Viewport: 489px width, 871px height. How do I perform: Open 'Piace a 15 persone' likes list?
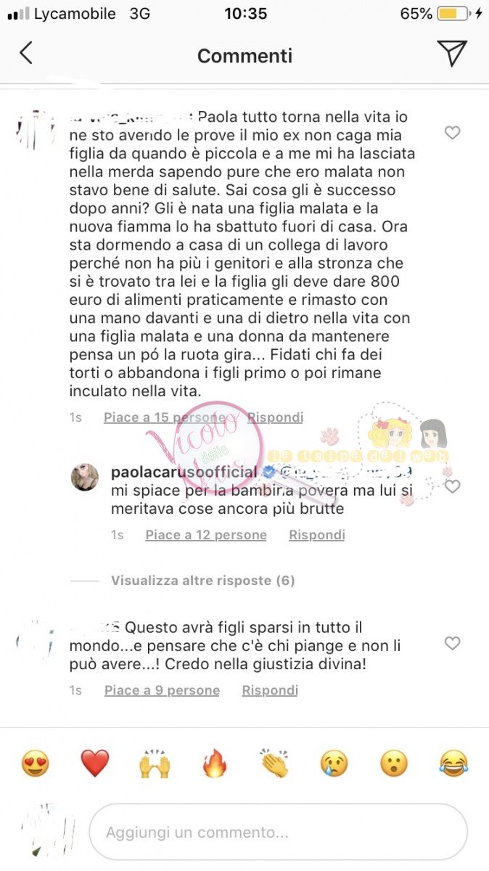pos(165,417)
